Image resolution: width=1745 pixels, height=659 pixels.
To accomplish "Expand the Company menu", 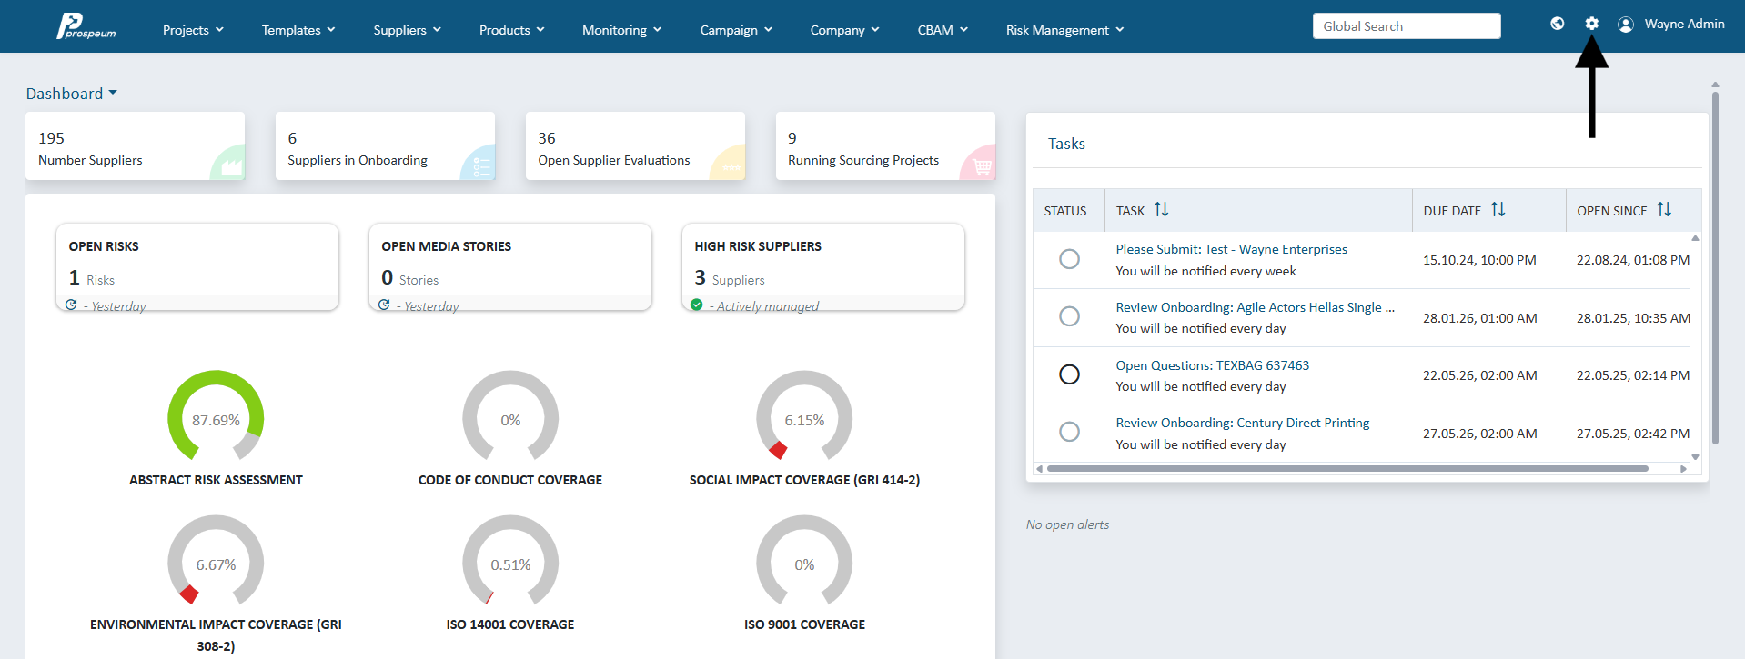I will click(x=845, y=30).
